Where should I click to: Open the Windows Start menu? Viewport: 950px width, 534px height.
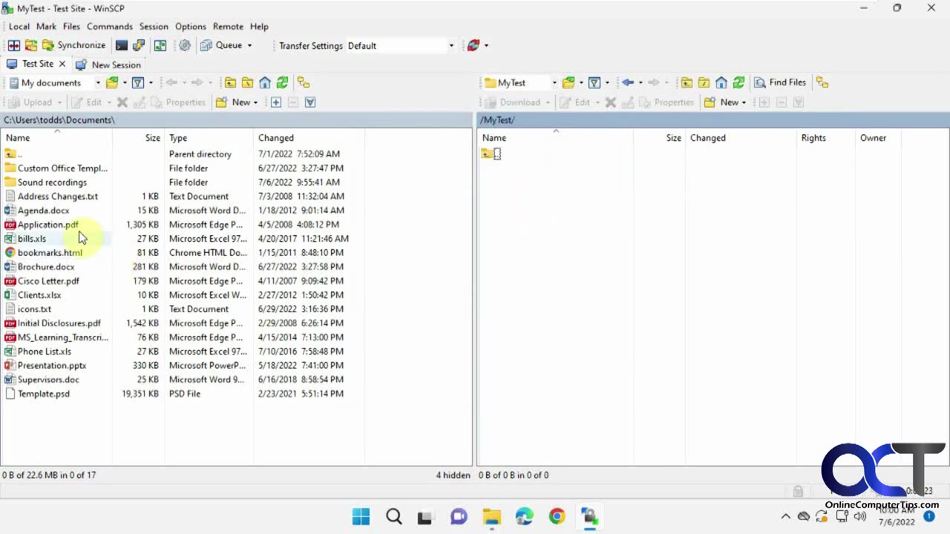point(361,516)
